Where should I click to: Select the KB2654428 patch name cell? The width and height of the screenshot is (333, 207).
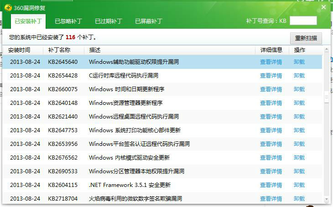[62, 76]
